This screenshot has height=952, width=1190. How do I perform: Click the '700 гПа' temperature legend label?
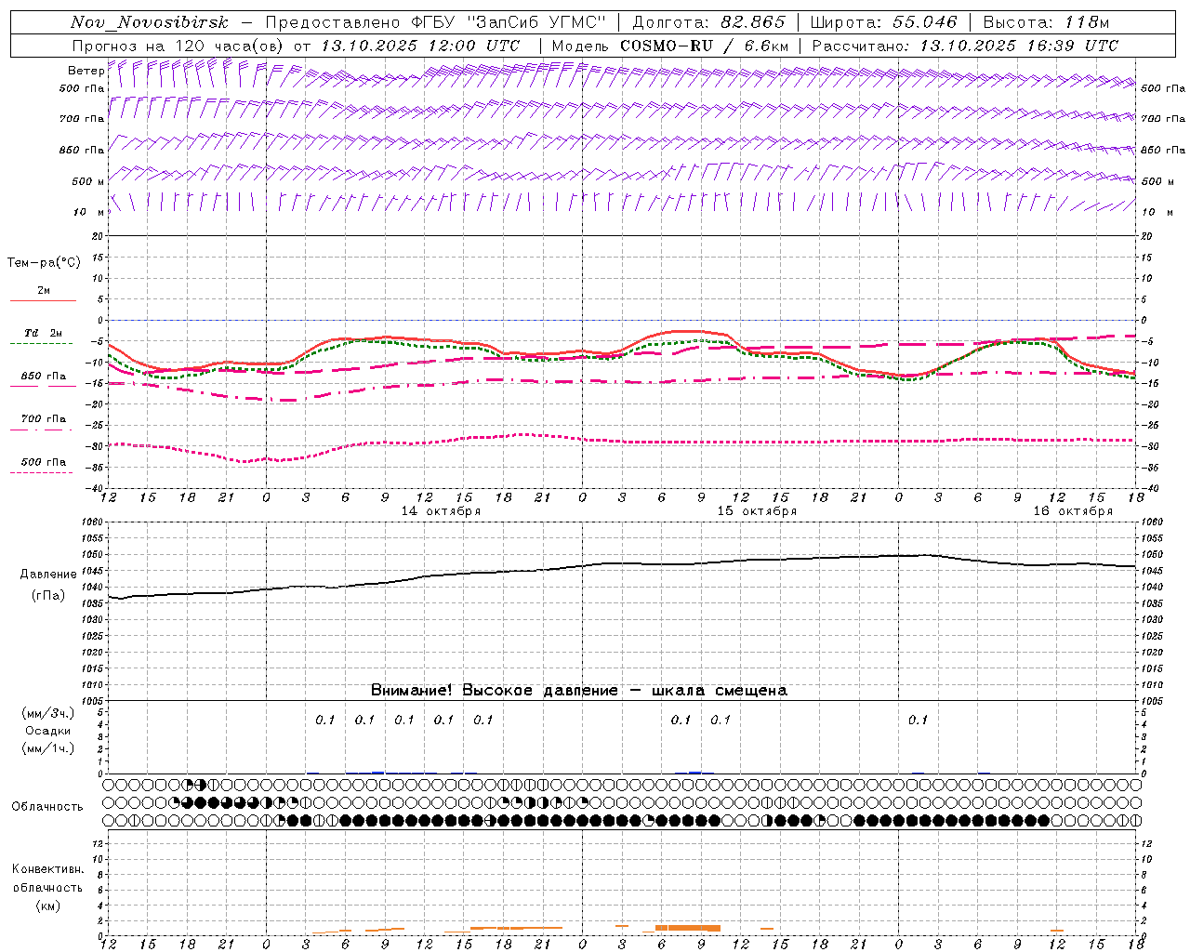pyautogui.click(x=44, y=419)
